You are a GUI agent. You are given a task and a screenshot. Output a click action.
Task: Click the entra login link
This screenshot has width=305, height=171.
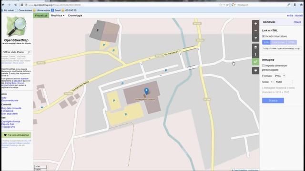pyautogui.click(x=290, y=16)
